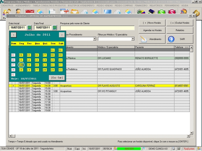Viewport: 202px width, 151px height.
Task: Click the Excluir Horário button
Action: [180, 23]
